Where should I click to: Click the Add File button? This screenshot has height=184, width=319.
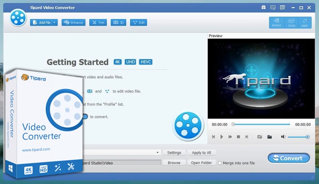pos(41,22)
